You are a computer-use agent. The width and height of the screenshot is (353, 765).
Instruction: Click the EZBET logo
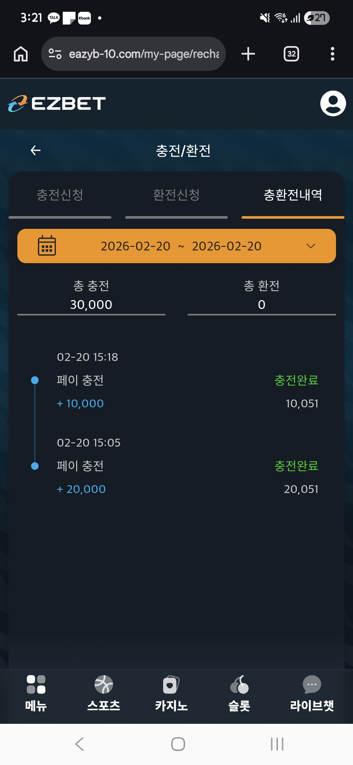tap(57, 103)
